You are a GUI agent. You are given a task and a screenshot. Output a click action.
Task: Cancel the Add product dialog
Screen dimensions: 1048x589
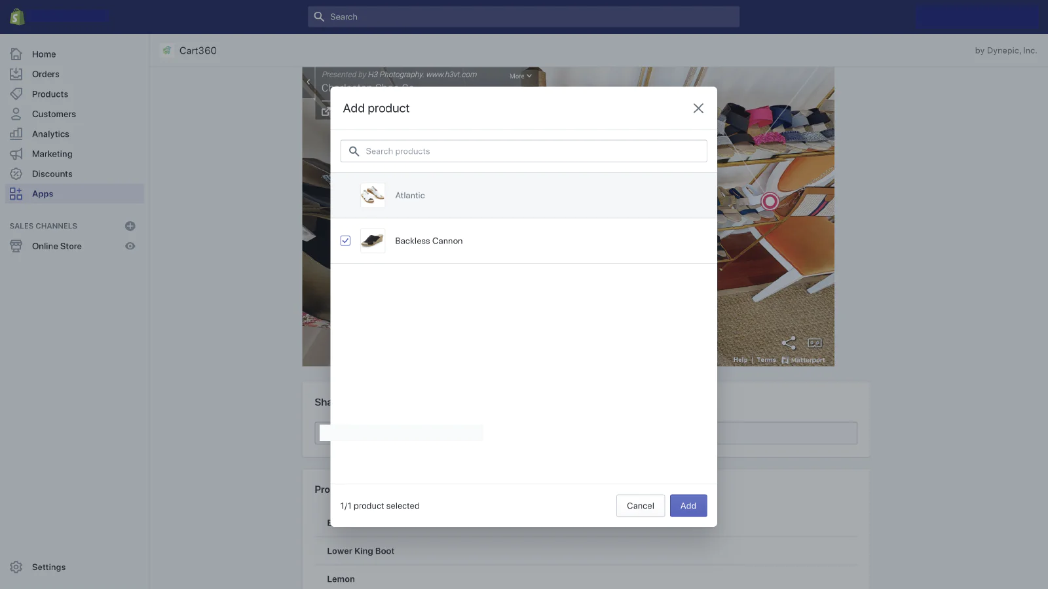(641, 506)
